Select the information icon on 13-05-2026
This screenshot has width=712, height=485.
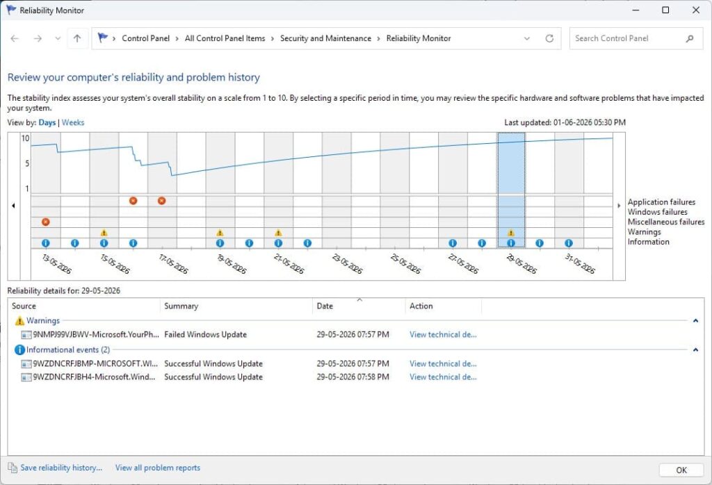pyautogui.click(x=45, y=243)
